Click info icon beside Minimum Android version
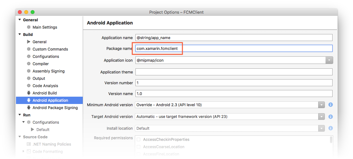 pos(331,105)
